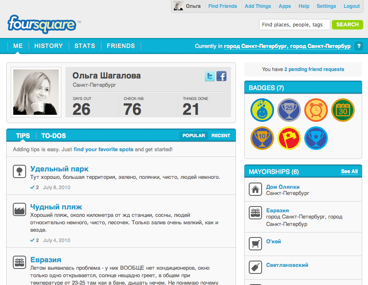Click the green SEARCH button
This screenshot has width=368, height=285.
347,25
